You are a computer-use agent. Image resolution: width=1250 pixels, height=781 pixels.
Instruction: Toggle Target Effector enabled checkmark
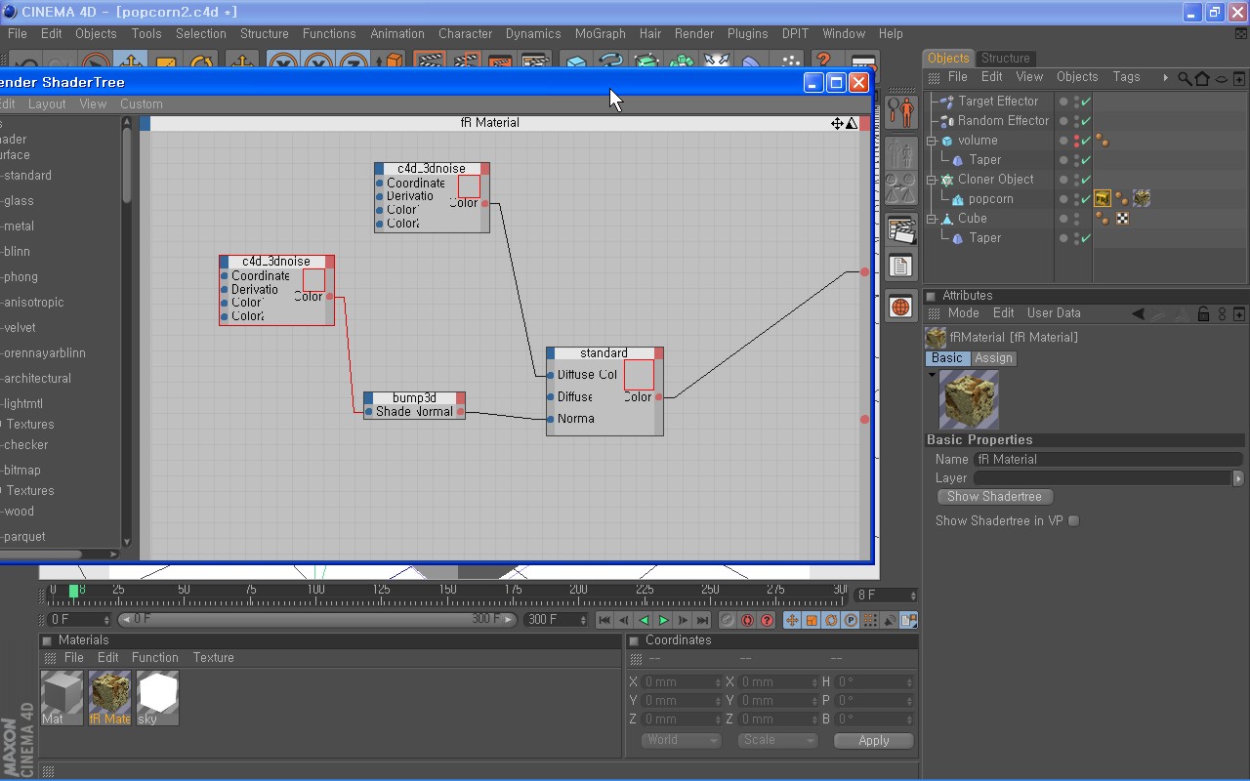coord(1085,102)
